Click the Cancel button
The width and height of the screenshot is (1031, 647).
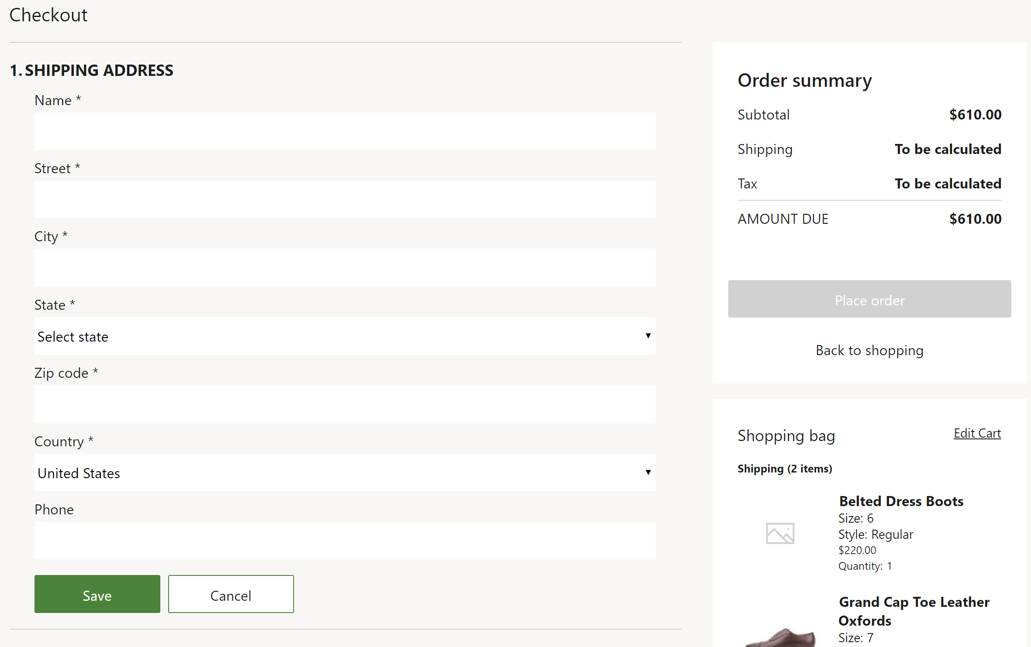[231, 594]
